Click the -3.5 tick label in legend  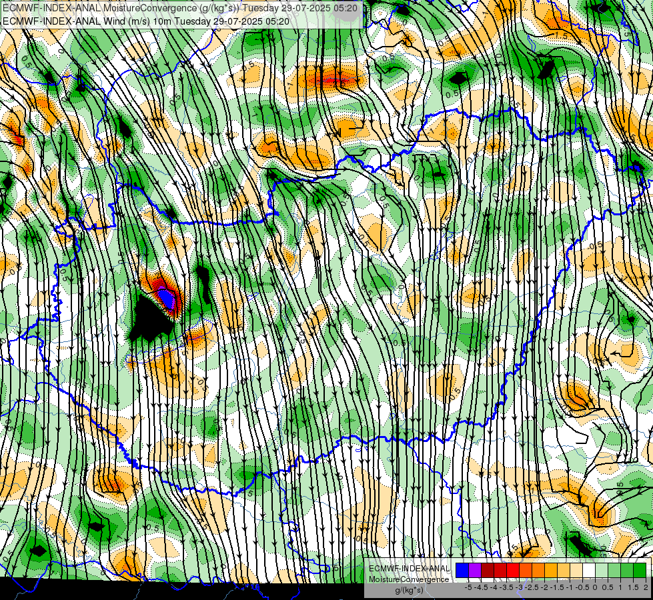[x=506, y=587]
